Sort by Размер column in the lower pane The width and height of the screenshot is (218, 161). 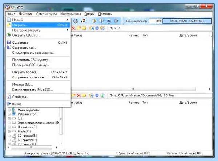tap(134, 102)
